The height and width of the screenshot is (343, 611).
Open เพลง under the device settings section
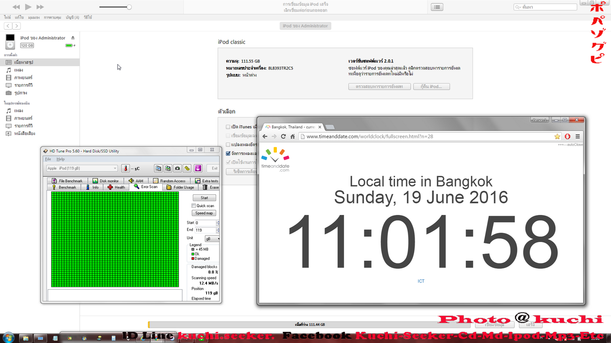point(19,70)
